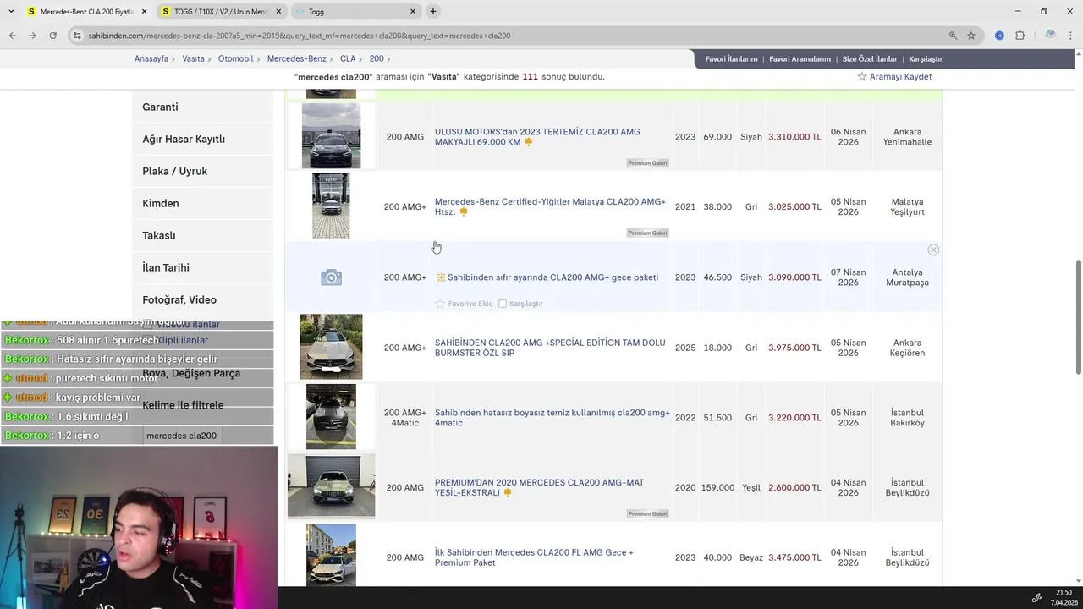1083x609 pixels.
Task: Close the TOGG / T10X tab
Action: [278, 12]
